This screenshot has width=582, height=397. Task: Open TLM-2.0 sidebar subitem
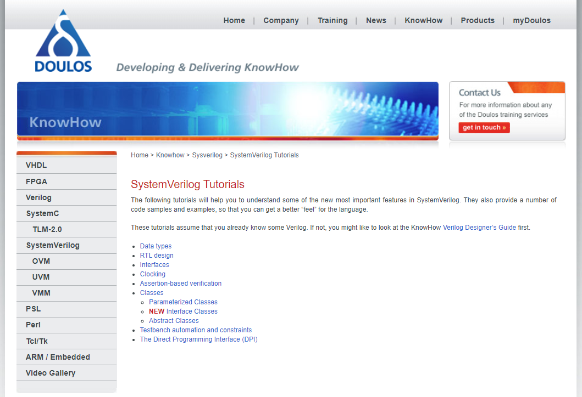click(66, 229)
